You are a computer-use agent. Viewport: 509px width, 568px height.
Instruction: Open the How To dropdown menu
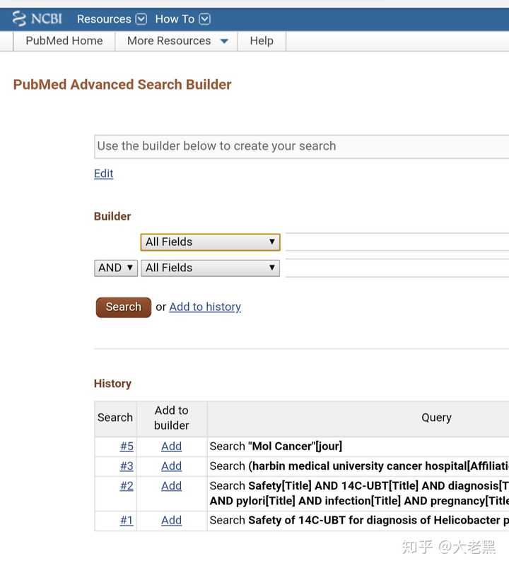click(x=182, y=19)
